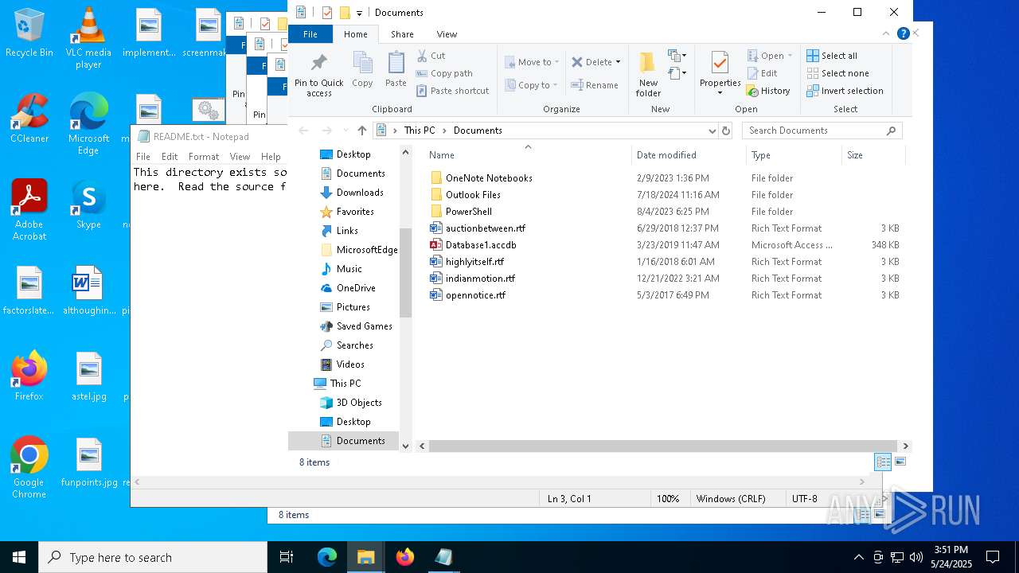Click Paste shortcut in ribbon

point(452,91)
